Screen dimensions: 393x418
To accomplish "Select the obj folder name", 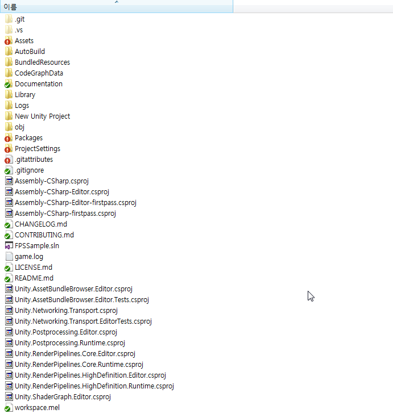I will [x=19, y=127].
